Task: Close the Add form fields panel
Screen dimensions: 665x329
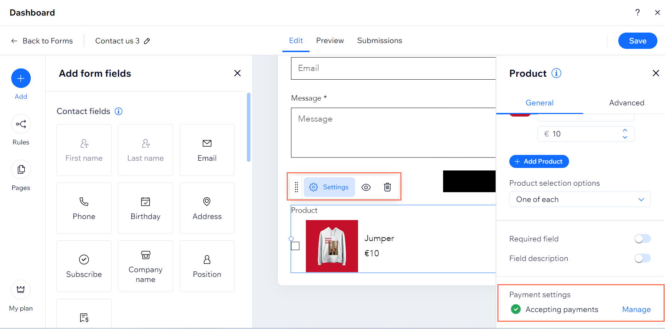Action: [237, 73]
